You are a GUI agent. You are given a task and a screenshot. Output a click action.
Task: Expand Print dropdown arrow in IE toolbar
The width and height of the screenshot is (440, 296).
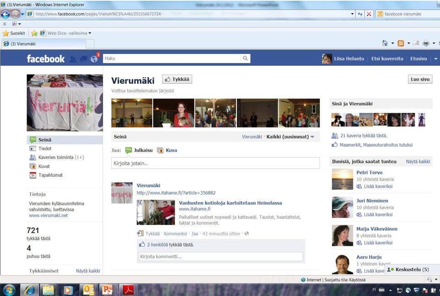click(x=434, y=43)
